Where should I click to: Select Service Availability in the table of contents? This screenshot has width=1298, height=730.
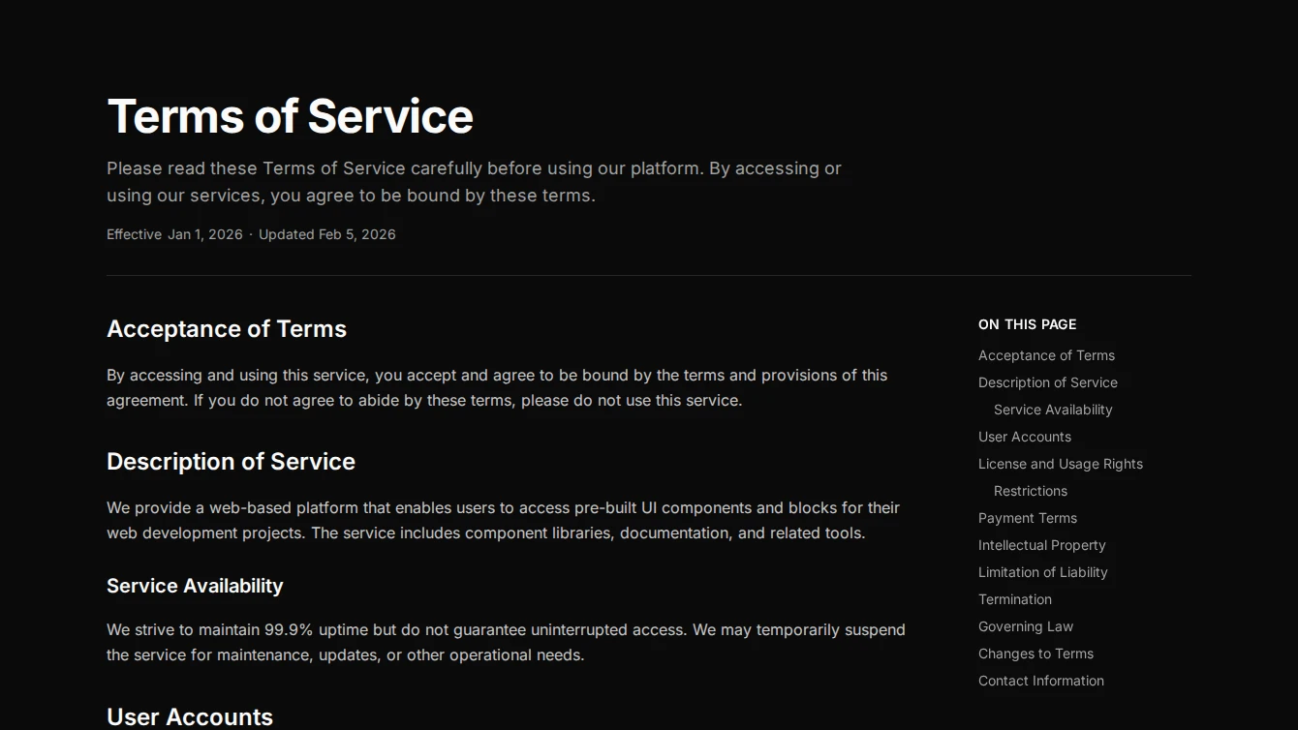(1053, 410)
